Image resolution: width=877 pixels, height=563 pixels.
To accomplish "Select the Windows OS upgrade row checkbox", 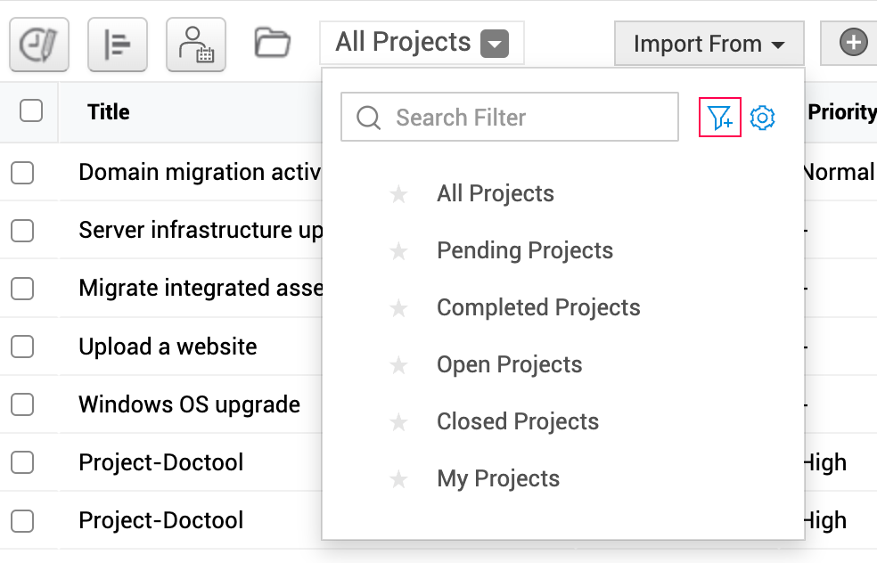I will [22, 404].
